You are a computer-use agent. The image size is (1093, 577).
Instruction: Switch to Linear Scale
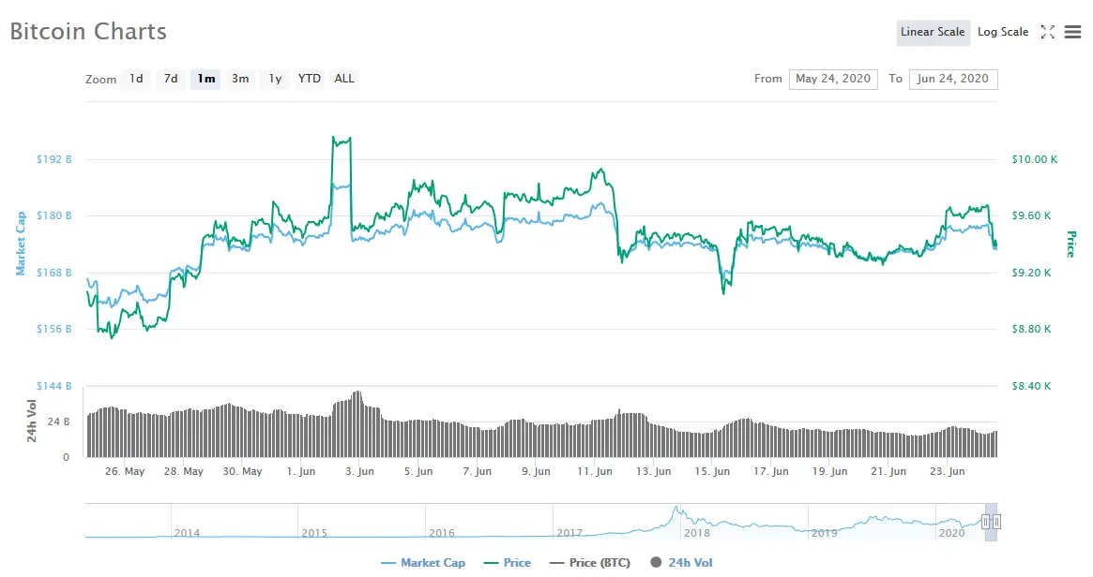click(x=933, y=32)
